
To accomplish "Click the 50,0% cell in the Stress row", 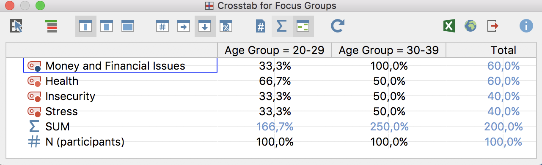I will point(389,111).
